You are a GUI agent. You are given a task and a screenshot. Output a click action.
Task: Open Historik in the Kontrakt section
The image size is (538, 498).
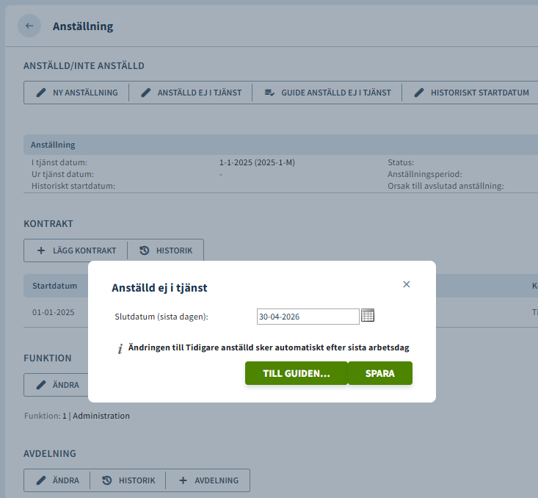[x=166, y=250]
